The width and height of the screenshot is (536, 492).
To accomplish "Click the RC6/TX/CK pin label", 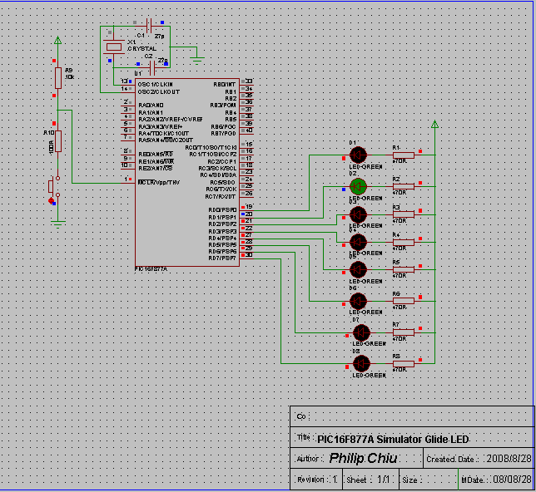I will (221, 189).
